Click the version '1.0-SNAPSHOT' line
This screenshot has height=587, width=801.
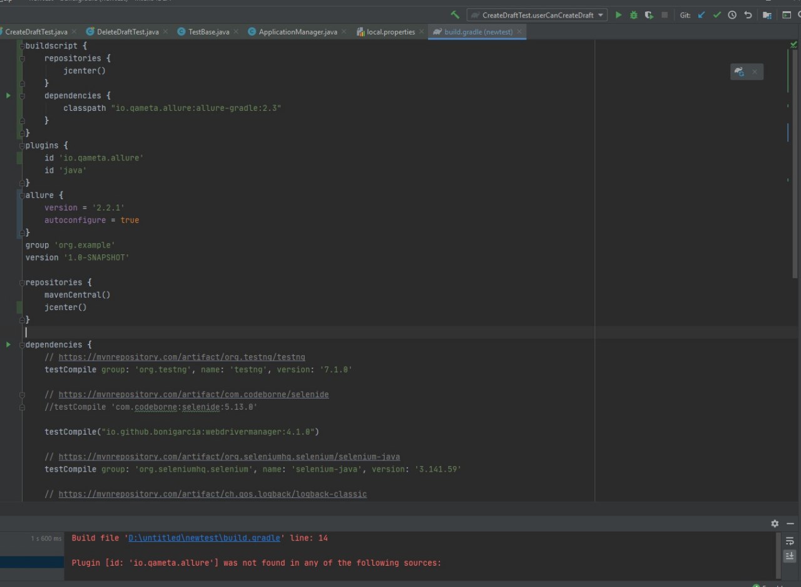pos(77,257)
